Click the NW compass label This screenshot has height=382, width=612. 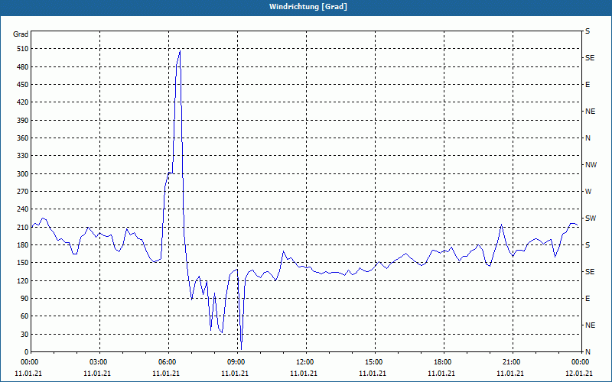click(x=591, y=165)
